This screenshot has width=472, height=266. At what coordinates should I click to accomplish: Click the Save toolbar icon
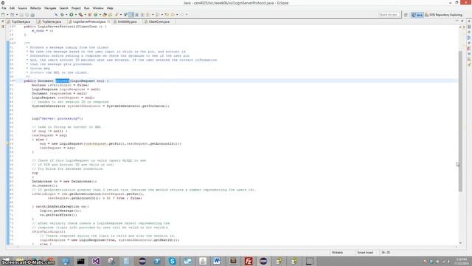coord(21,15)
